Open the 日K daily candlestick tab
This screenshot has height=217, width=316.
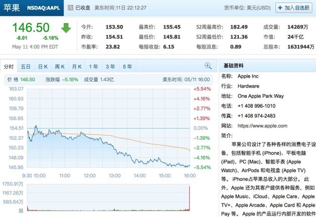43,66
